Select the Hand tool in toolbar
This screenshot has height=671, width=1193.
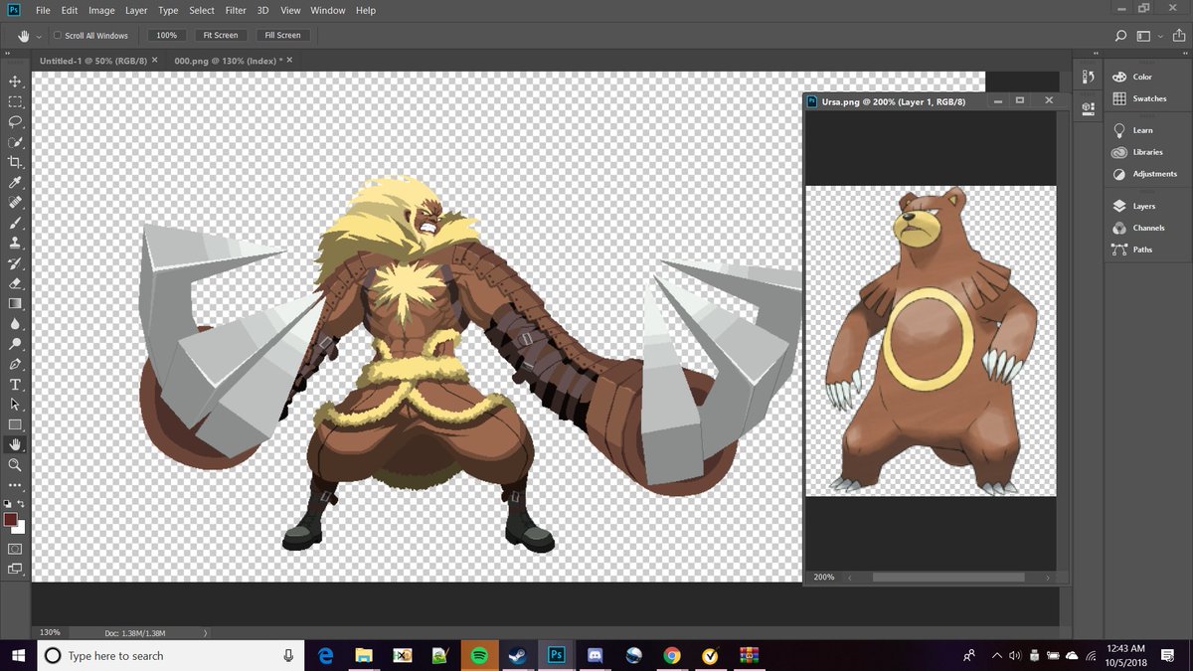point(15,444)
